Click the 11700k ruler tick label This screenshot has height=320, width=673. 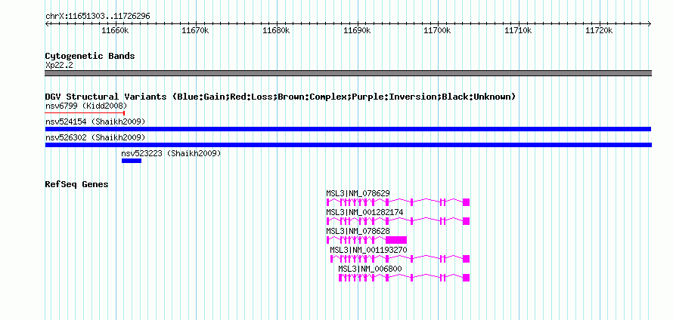click(x=437, y=30)
